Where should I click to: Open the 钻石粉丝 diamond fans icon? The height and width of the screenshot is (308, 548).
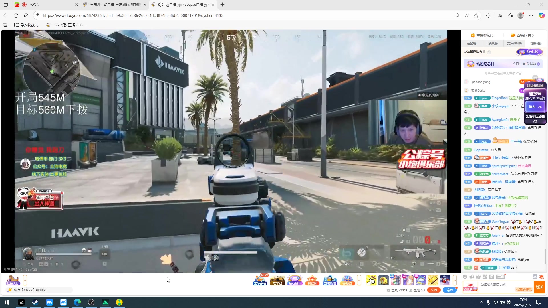pos(295,280)
